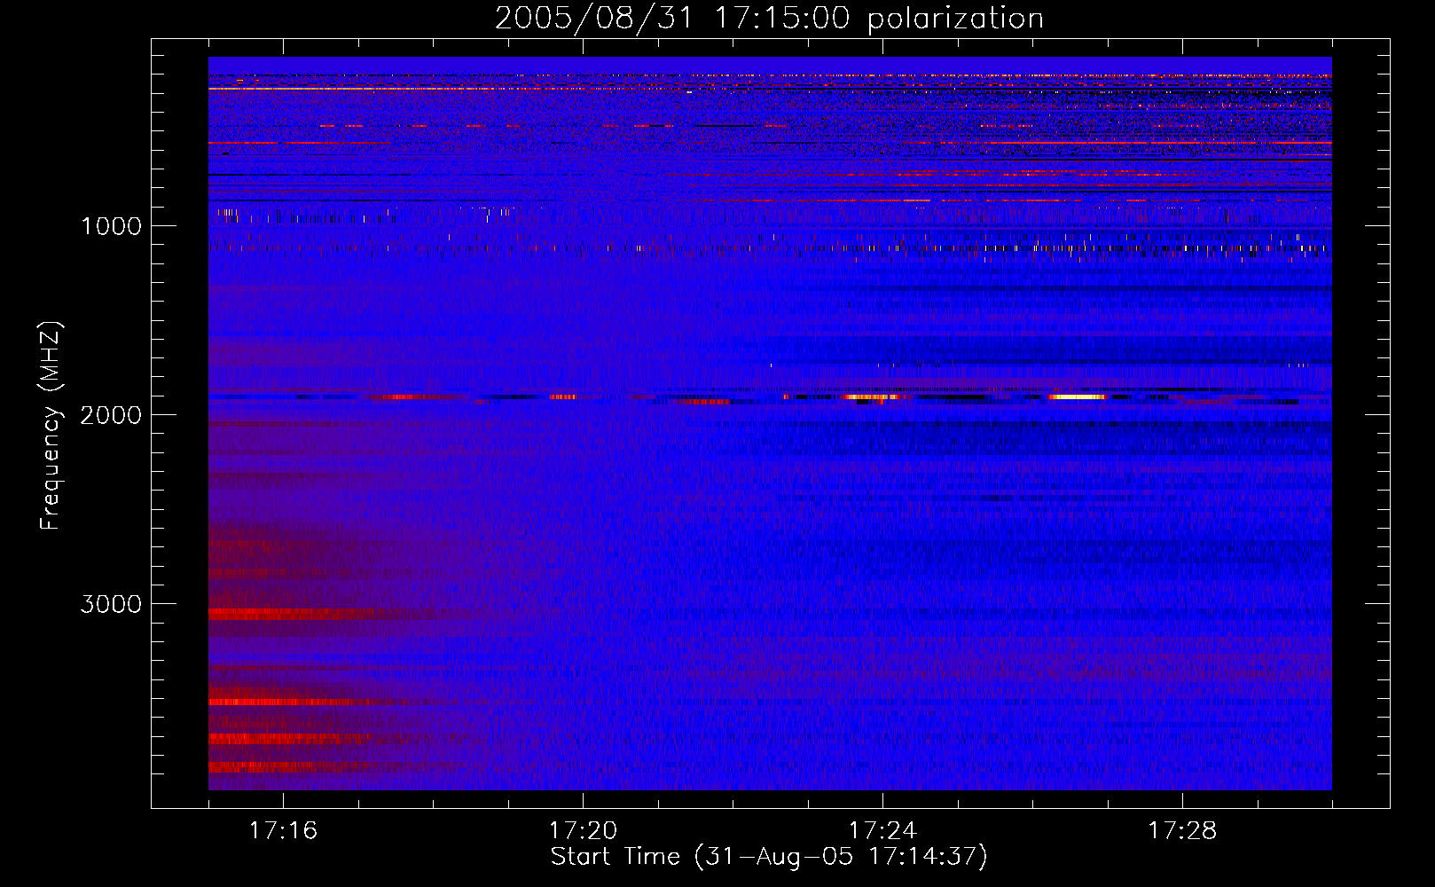Click the 17:24 time tick label
1435x887 pixels.
tap(882, 831)
